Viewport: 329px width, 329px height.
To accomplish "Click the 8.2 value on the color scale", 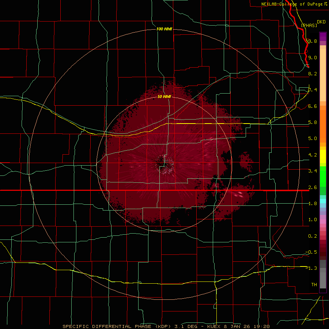I will (313, 73).
